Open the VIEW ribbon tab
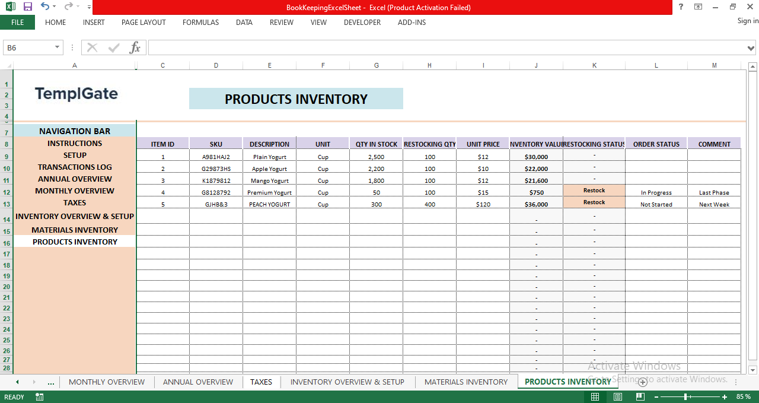This screenshot has width=759, height=403. (x=318, y=23)
